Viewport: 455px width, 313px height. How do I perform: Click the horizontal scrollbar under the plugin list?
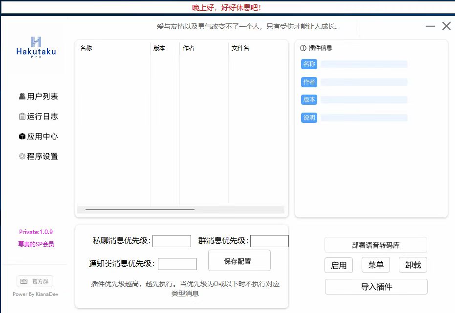pyautogui.click(x=139, y=210)
